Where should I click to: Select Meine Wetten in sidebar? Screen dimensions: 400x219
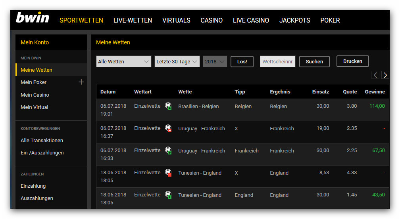click(51, 70)
